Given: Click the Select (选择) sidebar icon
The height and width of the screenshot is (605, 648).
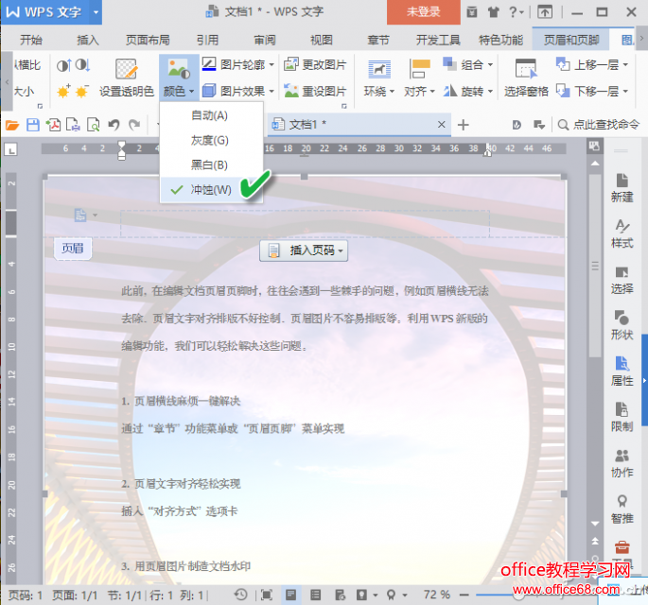Looking at the screenshot, I should pos(622,280).
